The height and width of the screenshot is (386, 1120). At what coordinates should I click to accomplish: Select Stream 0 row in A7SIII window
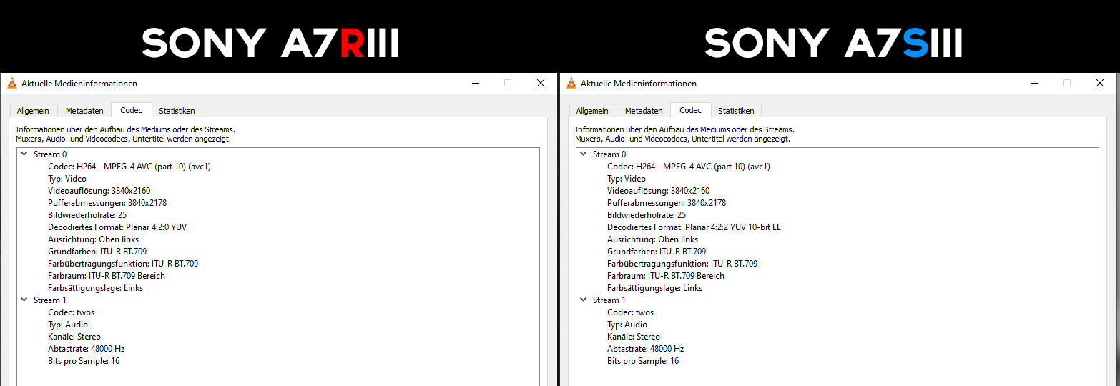[x=609, y=154]
